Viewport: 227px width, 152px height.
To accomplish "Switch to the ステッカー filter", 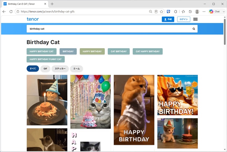I will click(x=60, y=68).
